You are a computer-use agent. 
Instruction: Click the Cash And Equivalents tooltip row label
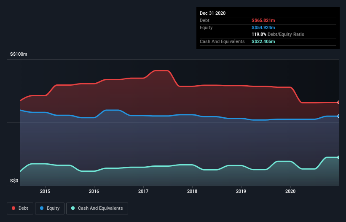click(x=222, y=41)
